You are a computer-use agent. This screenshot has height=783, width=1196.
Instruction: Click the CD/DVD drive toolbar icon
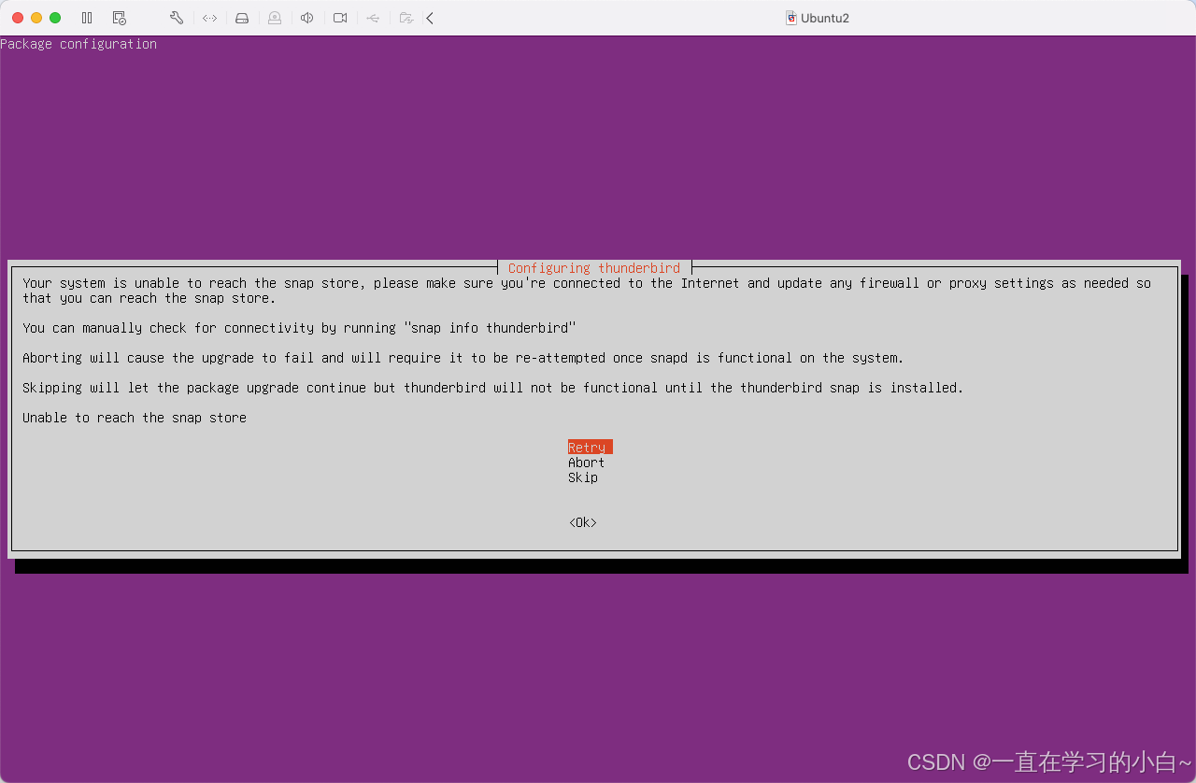click(275, 18)
